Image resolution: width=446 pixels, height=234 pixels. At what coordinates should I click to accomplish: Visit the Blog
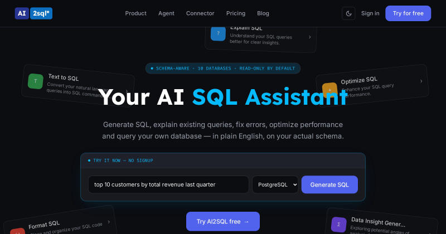(x=263, y=13)
